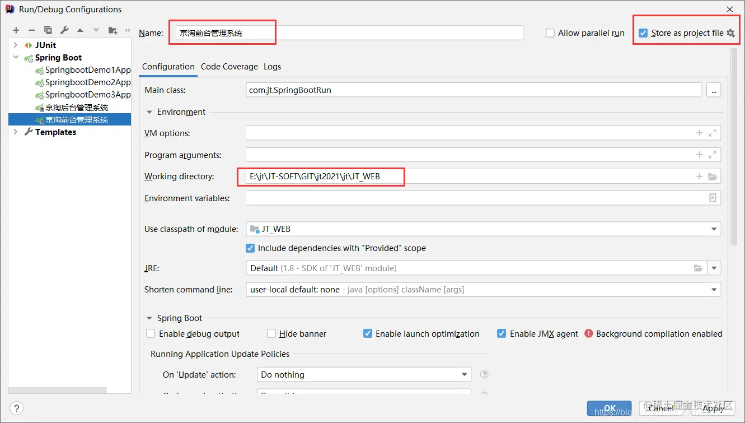Screen dimensions: 745x423
Task: Switch to the Configuration tab
Action: pyautogui.click(x=168, y=66)
